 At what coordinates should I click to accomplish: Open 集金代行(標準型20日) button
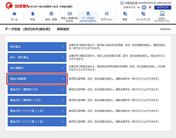point(37,100)
